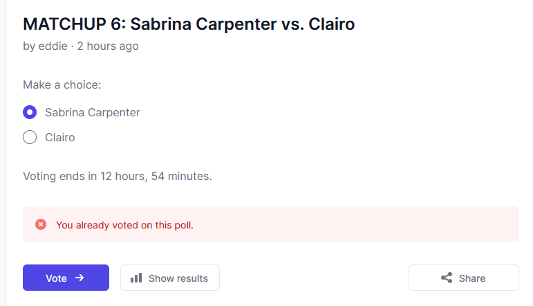Click the Clairo option label text

(x=60, y=138)
